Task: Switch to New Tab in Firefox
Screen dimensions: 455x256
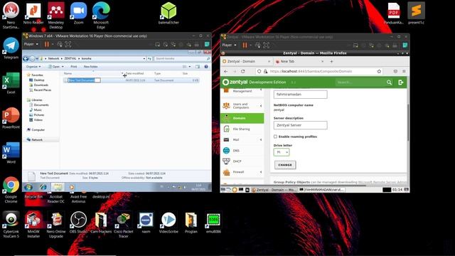Action: click(299, 62)
